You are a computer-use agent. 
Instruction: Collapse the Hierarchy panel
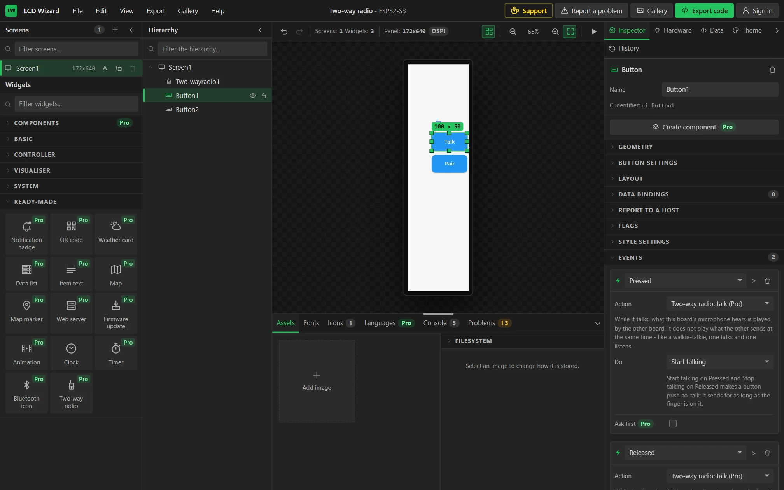260,30
